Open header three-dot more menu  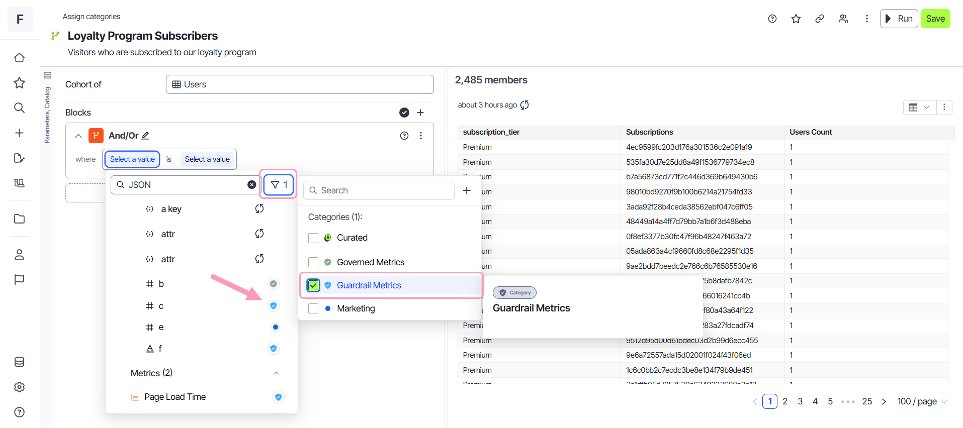click(866, 19)
